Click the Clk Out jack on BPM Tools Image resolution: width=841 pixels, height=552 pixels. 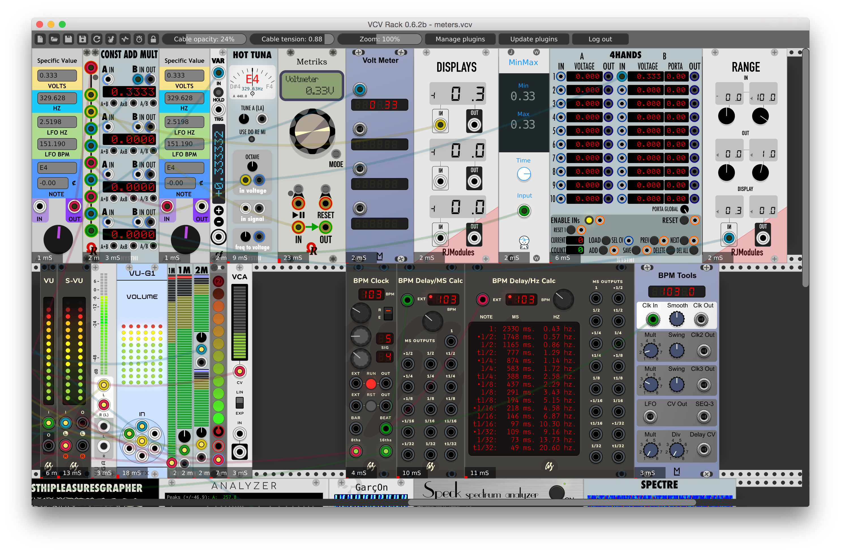tap(701, 319)
